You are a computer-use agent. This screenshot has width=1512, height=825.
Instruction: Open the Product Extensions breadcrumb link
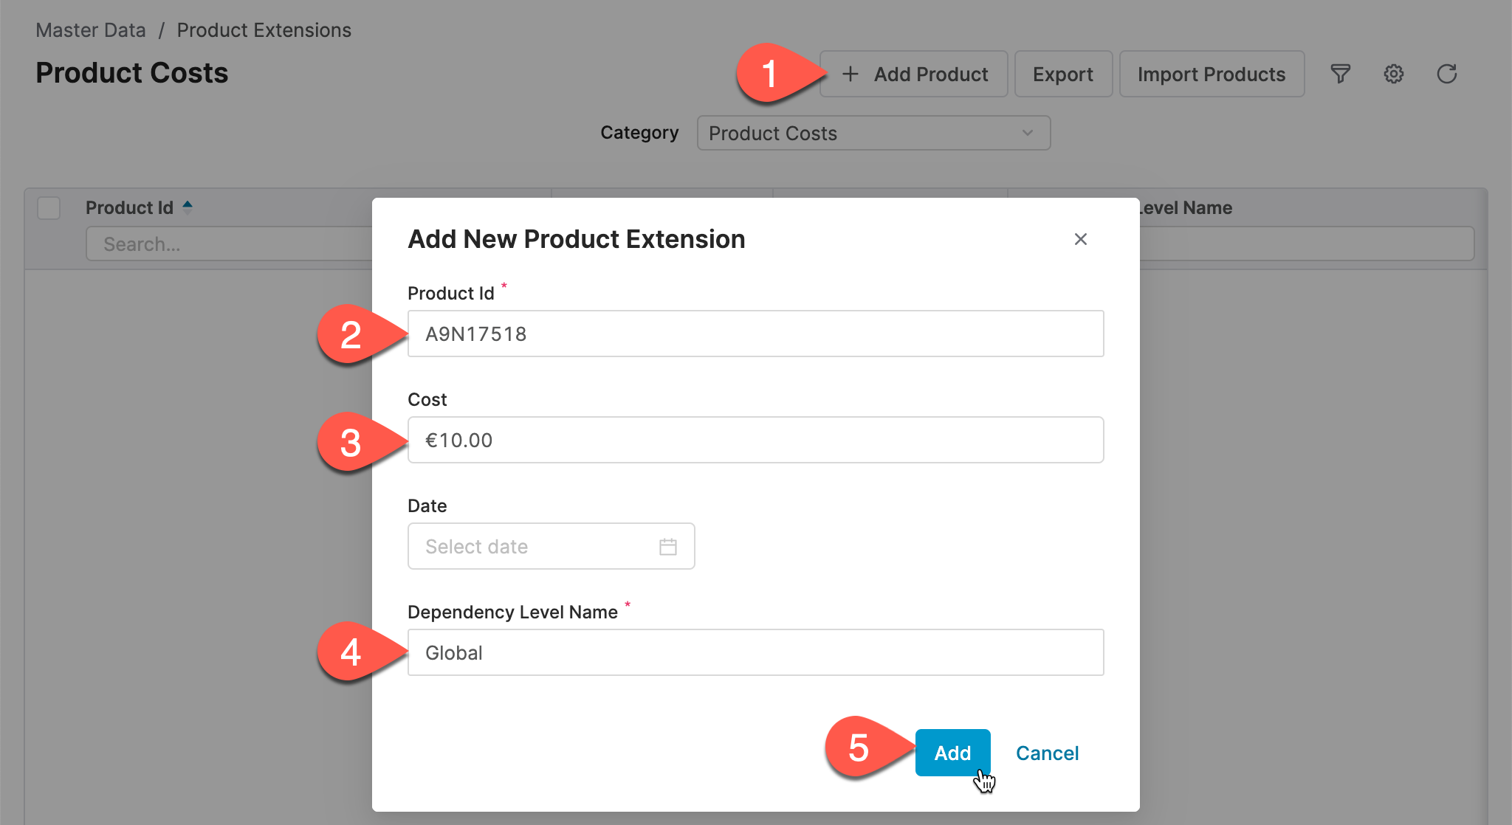[264, 30]
